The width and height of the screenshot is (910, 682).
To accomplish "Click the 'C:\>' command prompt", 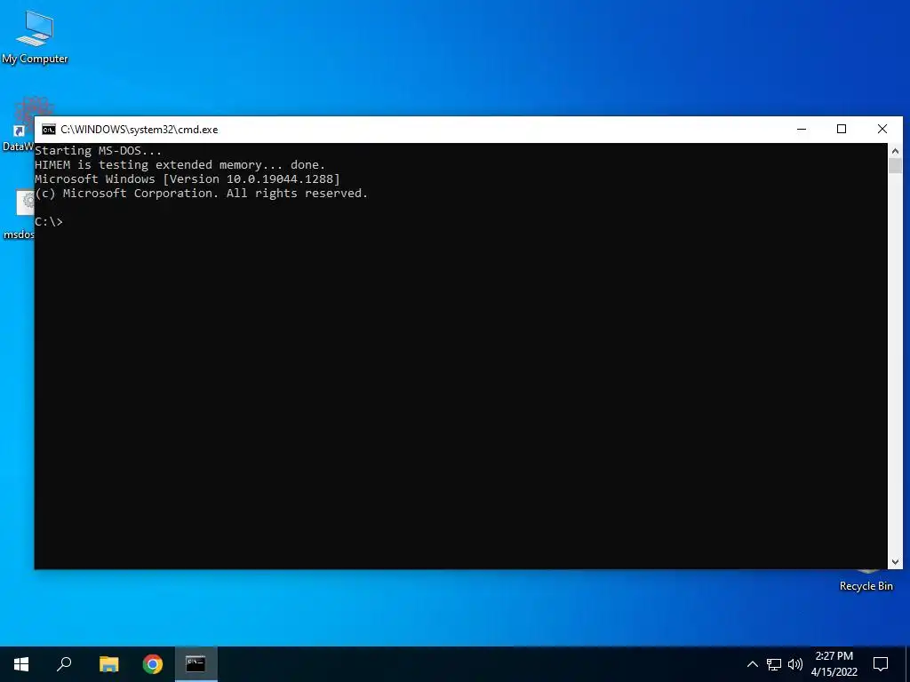I will coord(49,222).
